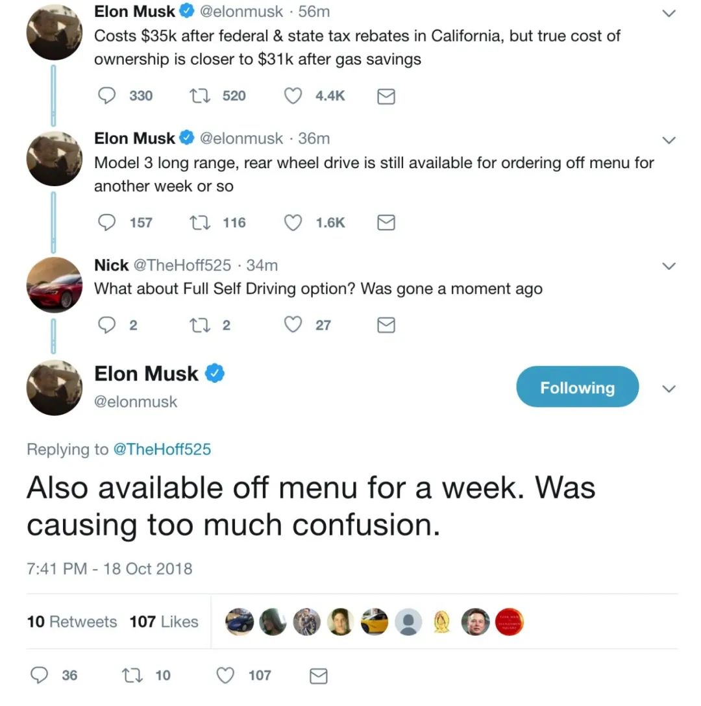Expand menu chevron beside the Following button

point(668,389)
